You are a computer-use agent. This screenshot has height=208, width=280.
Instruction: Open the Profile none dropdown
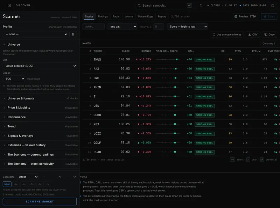[36, 34]
